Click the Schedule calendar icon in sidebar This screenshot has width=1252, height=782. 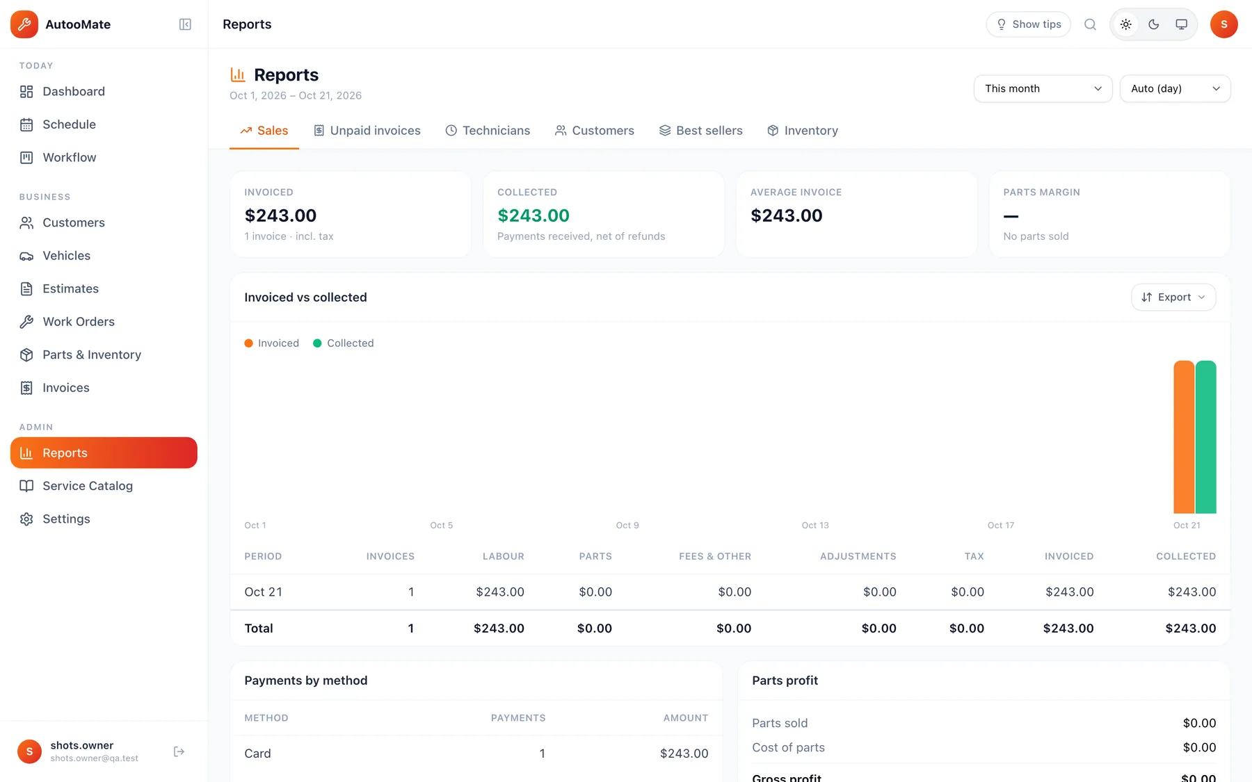26,124
